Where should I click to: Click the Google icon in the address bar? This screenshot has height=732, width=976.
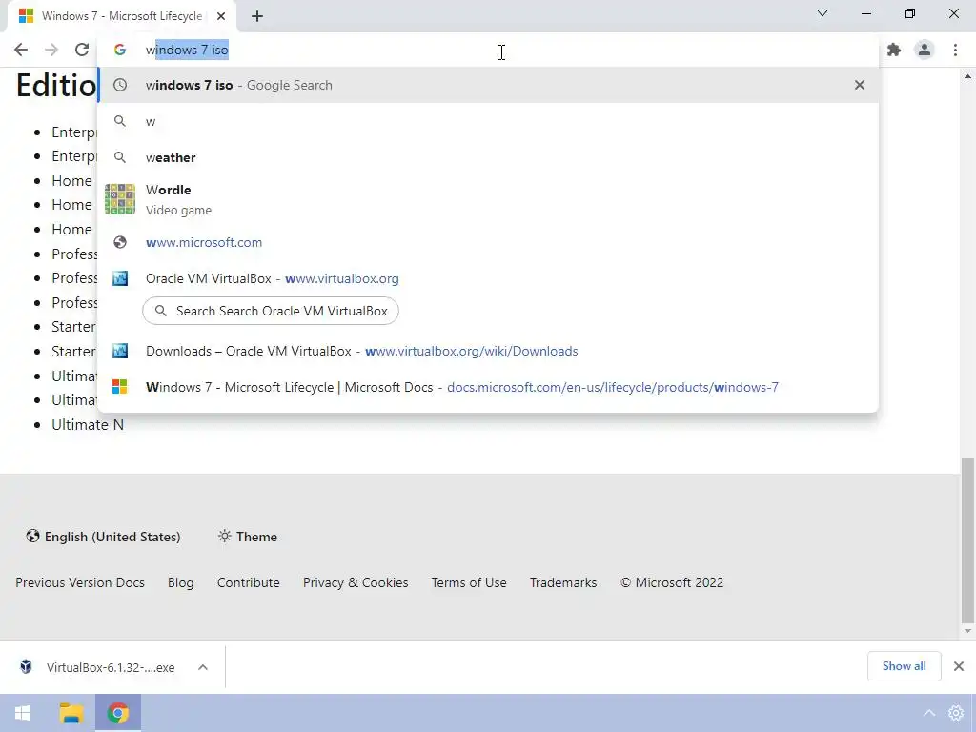click(120, 50)
